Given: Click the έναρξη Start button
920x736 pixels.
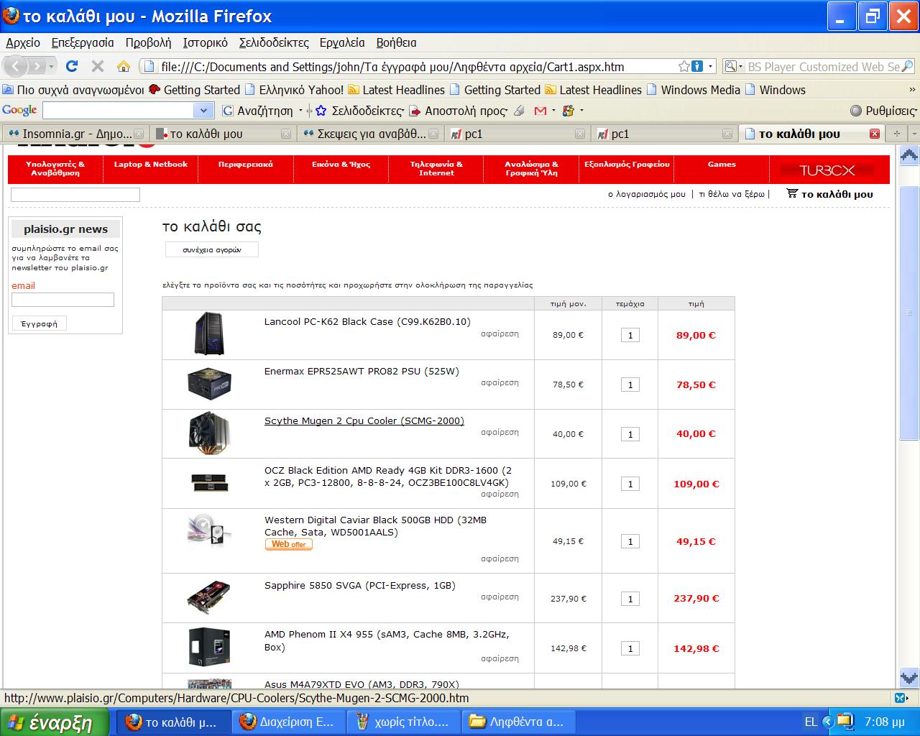Looking at the screenshot, I should (54, 722).
